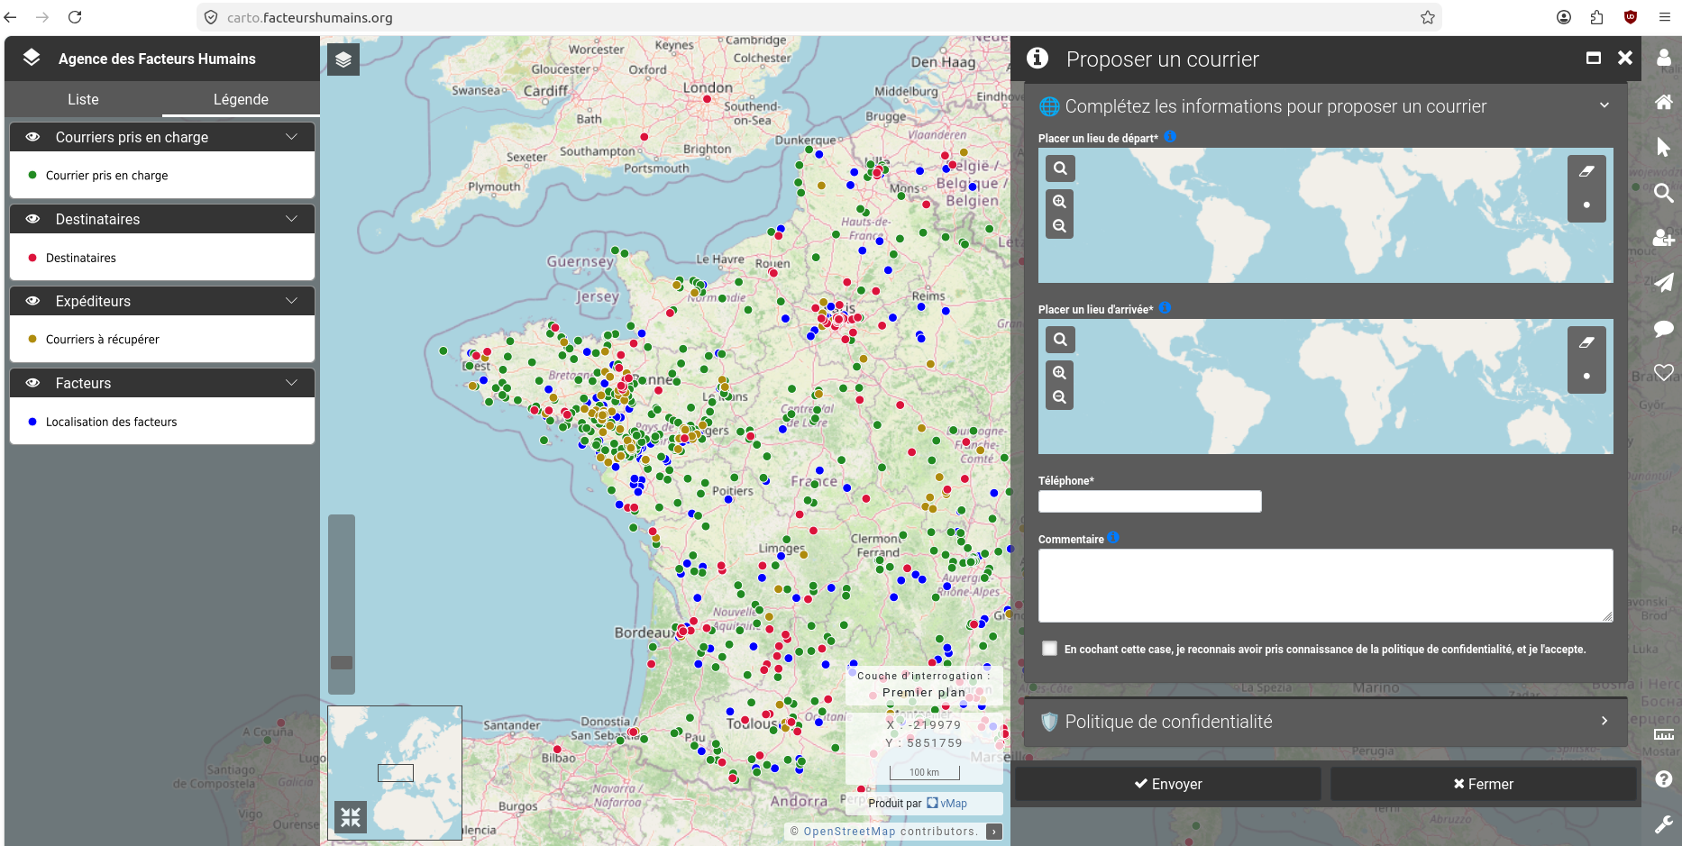Select the ruler measurement tool
Screen dimensions: 1682x846
[1664, 734]
